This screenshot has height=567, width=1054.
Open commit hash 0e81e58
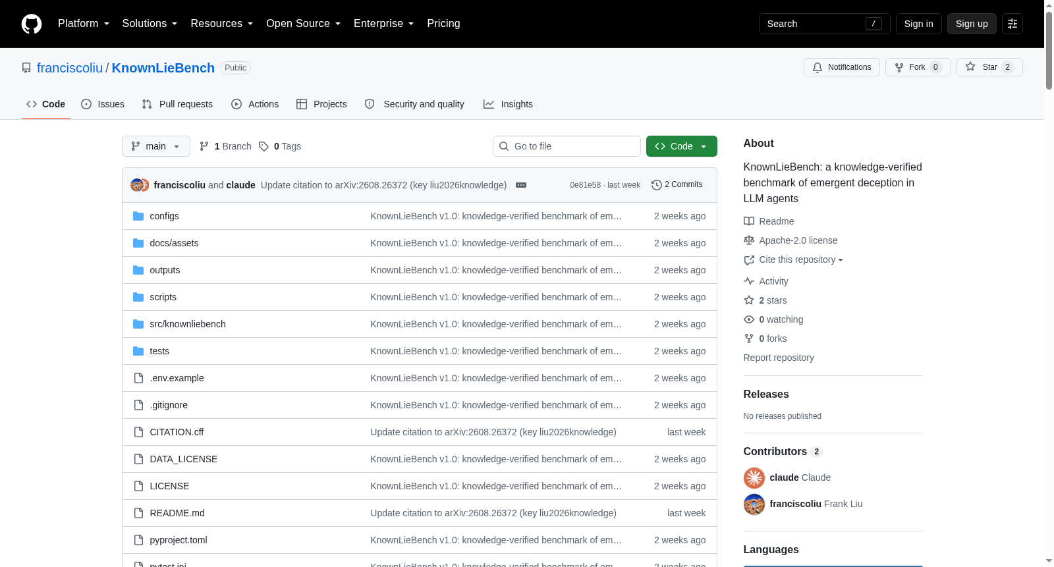[586, 185]
